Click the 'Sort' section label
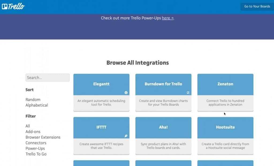The image size is (274, 166). pos(29,90)
